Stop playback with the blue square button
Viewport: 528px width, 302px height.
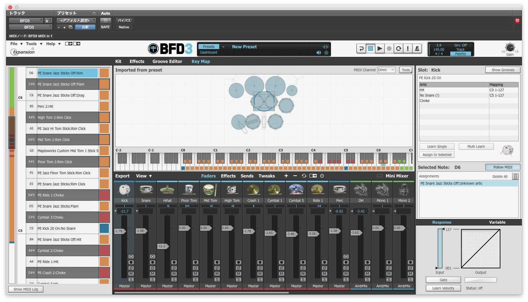coord(370,49)
